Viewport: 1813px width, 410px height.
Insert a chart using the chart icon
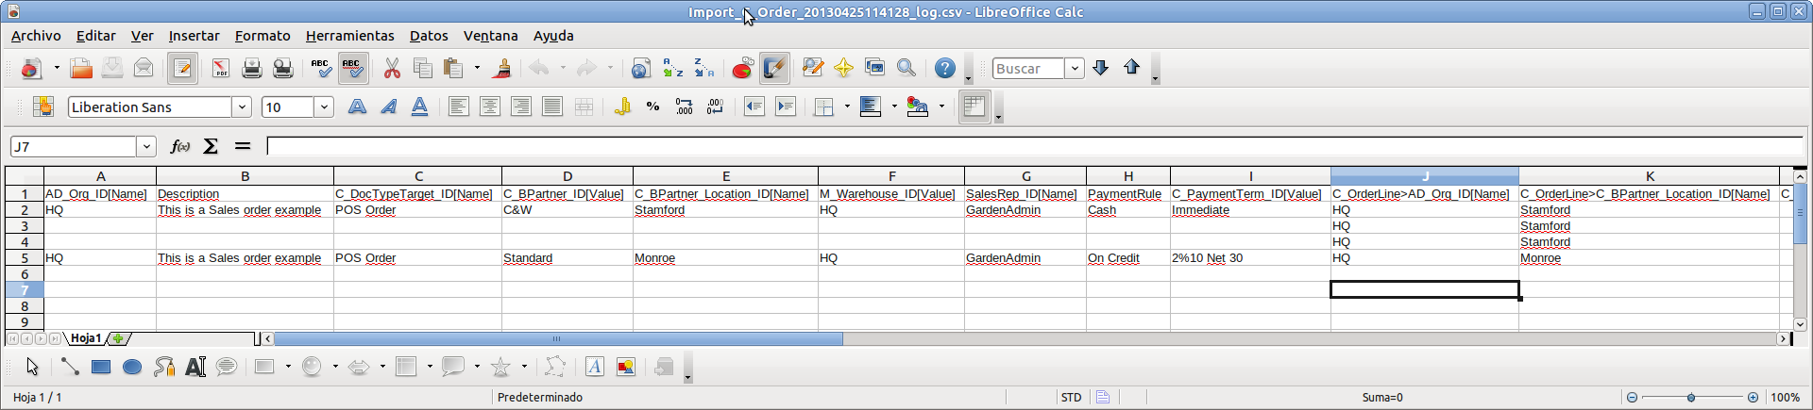point(743,69)
